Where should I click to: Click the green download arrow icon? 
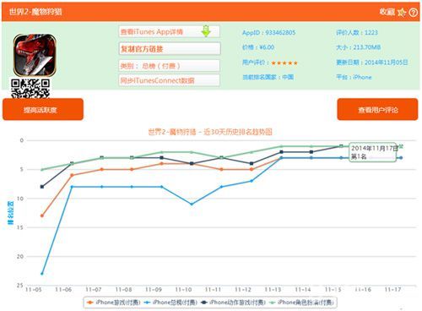(x=206, y=31)
